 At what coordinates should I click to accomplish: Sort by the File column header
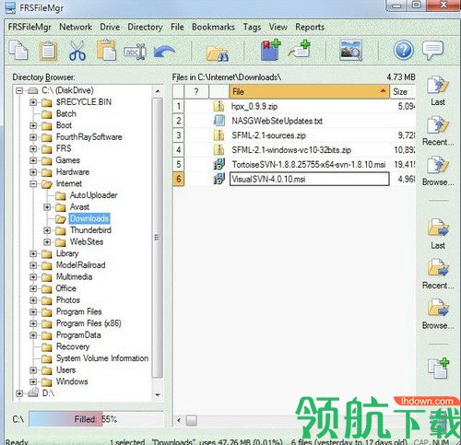pyautogui.click(x=309, y=91)
